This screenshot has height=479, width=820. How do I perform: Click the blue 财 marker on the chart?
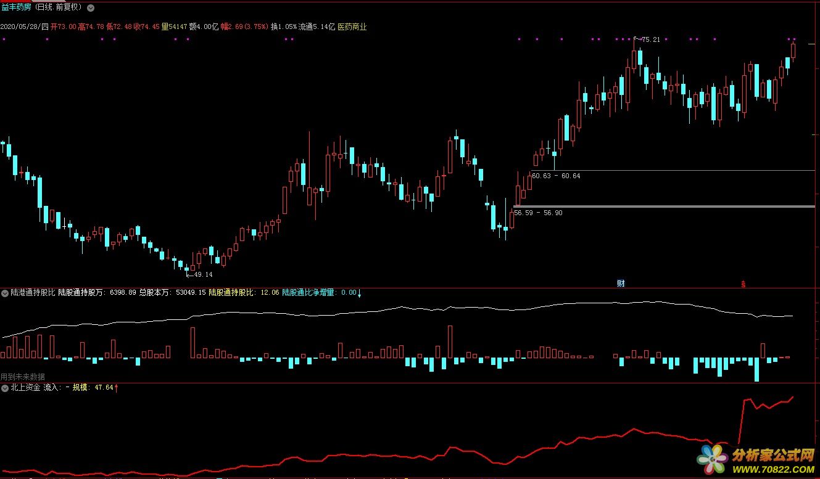[x=621, y=284]
